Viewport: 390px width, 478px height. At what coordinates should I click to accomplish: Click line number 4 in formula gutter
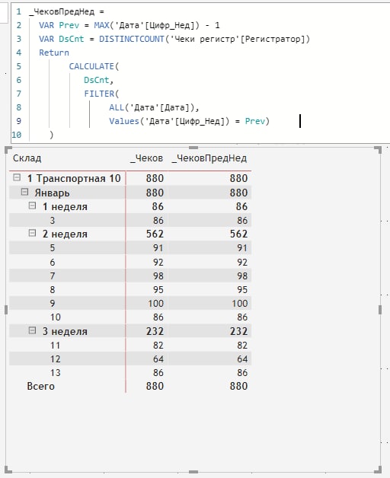coord(19,53)
